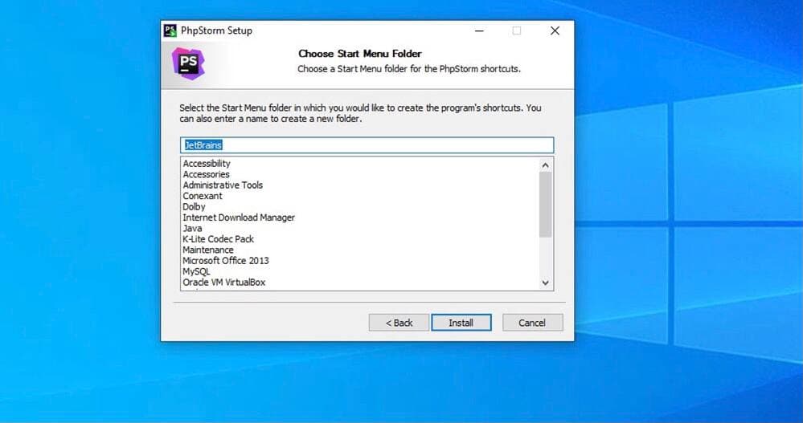Click the folder list scrollbar thumb
Viewport: 803px width, 423px height.
pos(546,205)
